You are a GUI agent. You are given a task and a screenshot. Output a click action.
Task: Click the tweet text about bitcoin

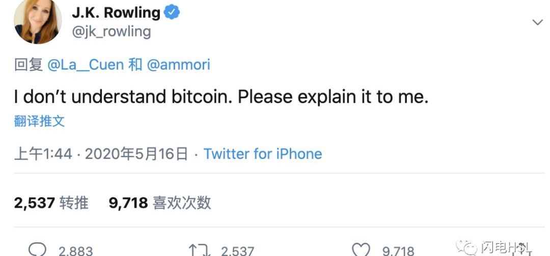coord(221,97)
